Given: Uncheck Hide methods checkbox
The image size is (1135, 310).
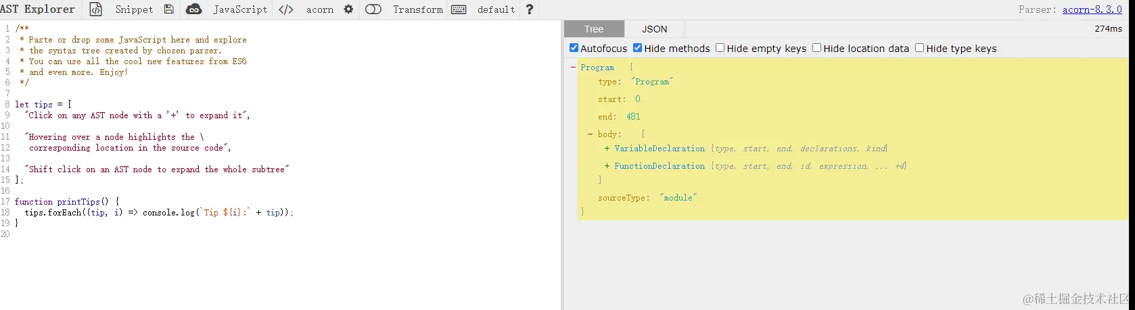Looking at the screenshot, I should click(x=638, y=48).
